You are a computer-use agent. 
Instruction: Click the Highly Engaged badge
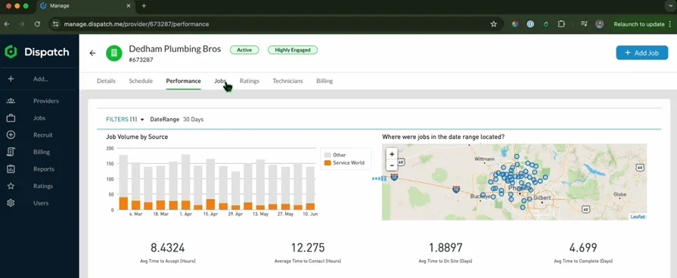(293, 50)
